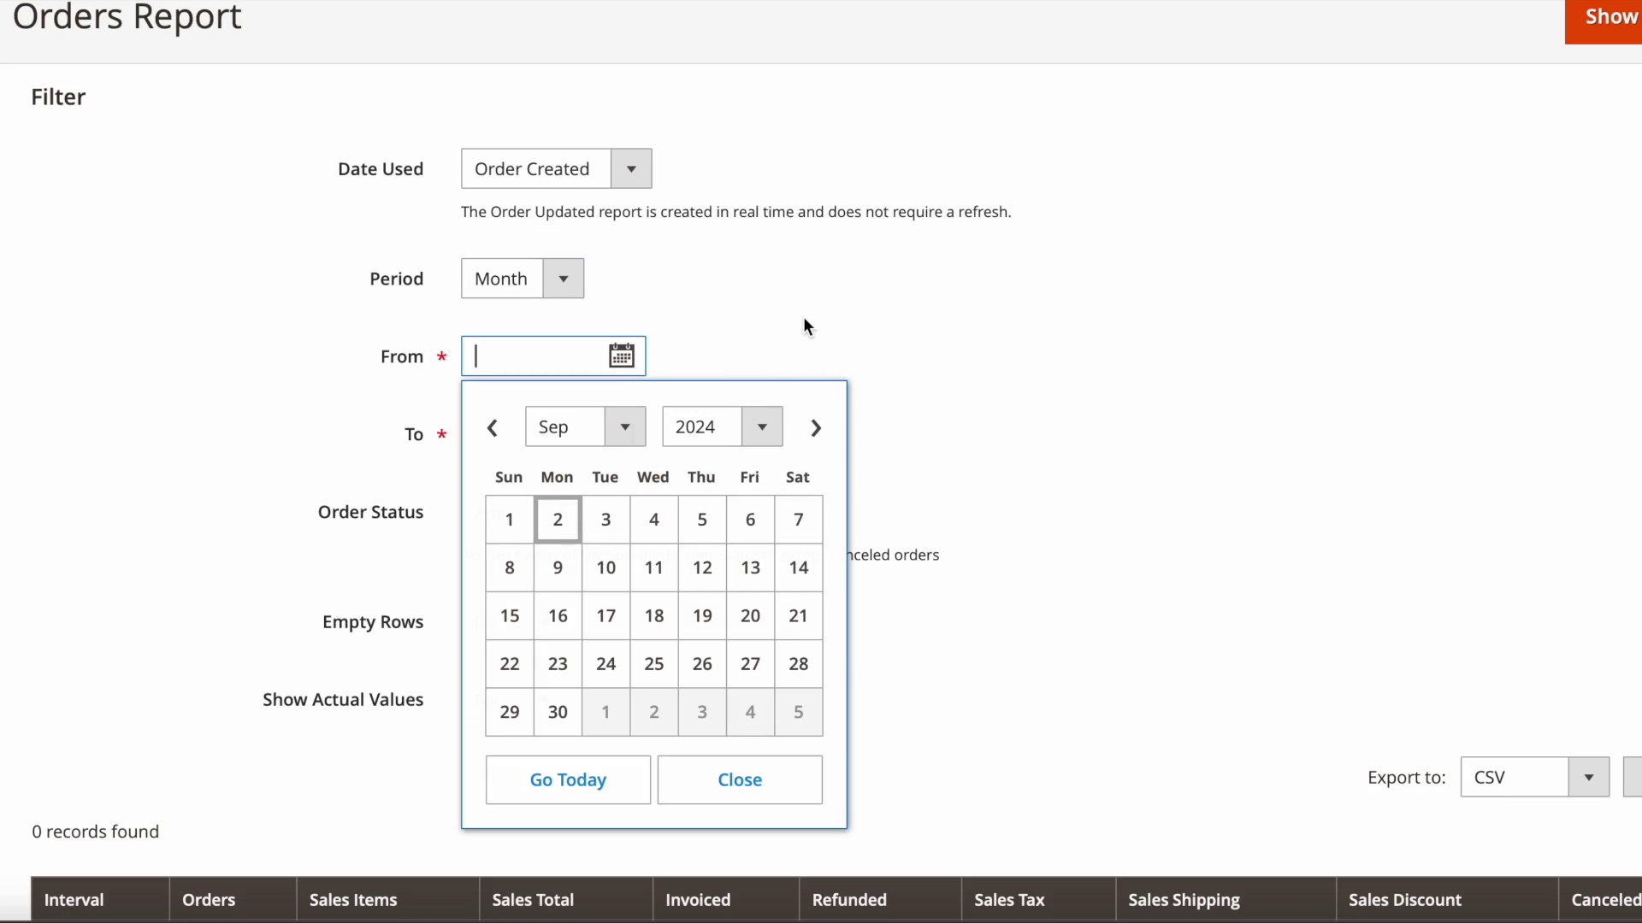
Task: Click the calendar icon in From field
Action: pos(621,356)
